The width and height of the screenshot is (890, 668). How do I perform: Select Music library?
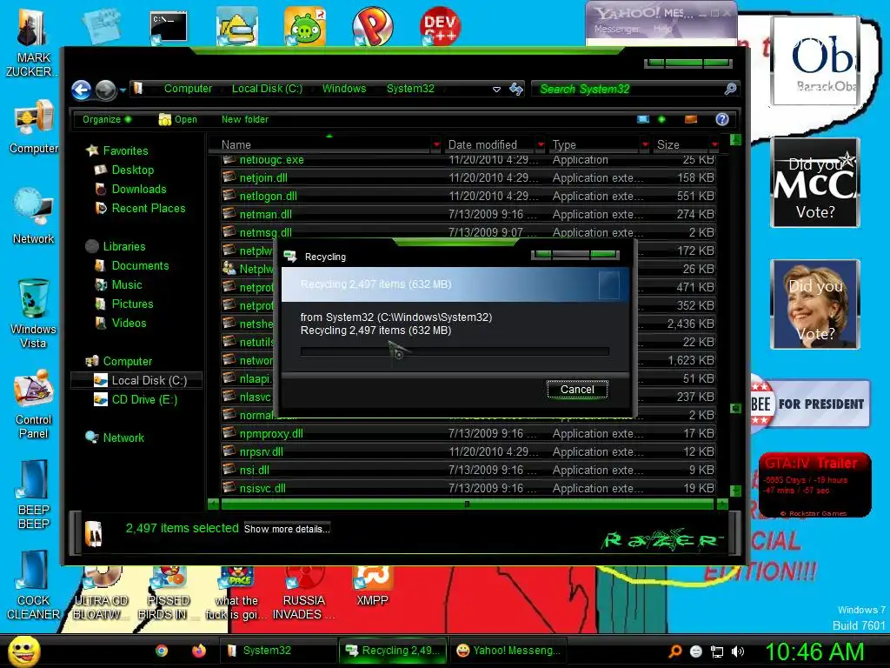click(126, 285)
